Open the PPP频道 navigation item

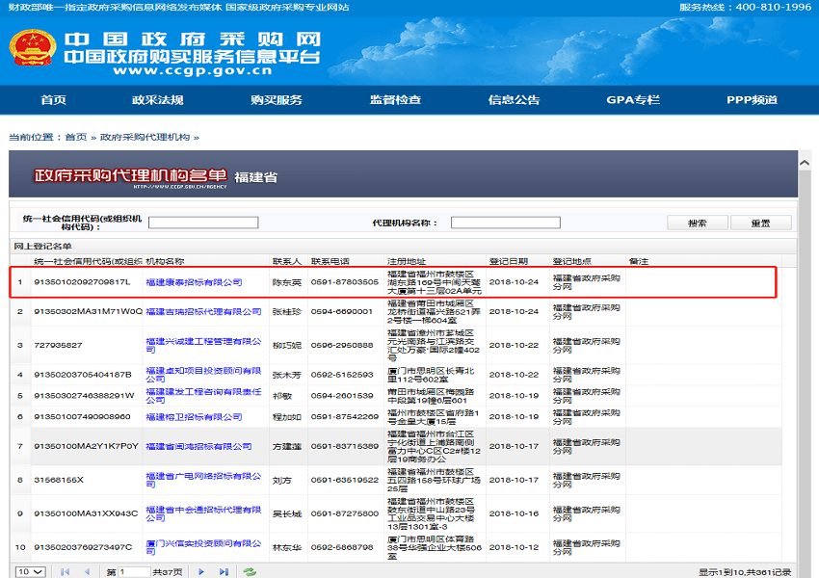point(753,100)
